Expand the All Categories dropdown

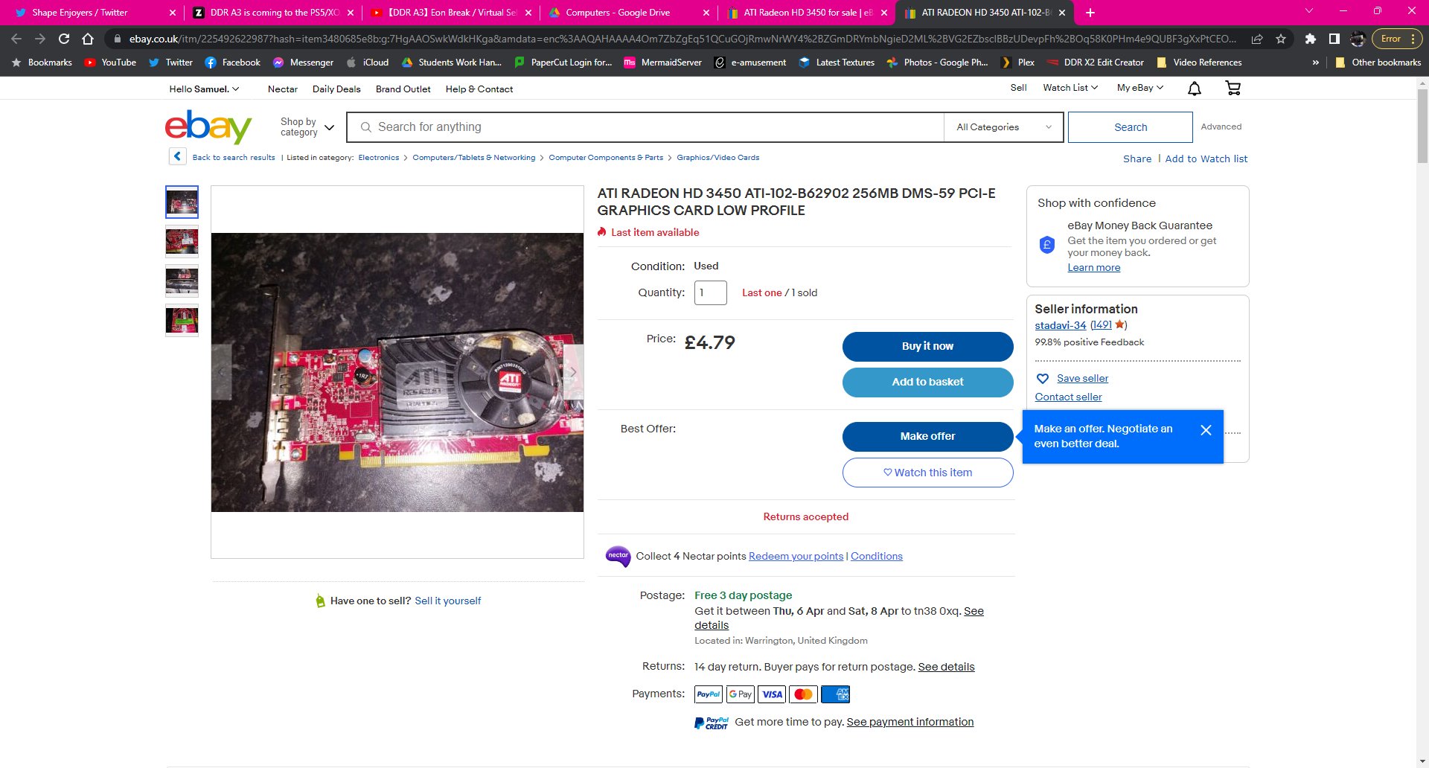click(1003, 127)
